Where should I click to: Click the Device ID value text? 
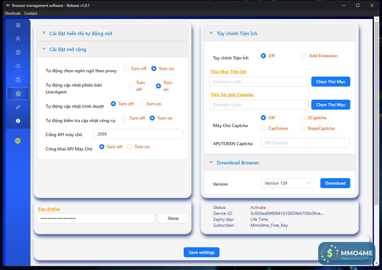pyautogui.click(x=287, y=213)
